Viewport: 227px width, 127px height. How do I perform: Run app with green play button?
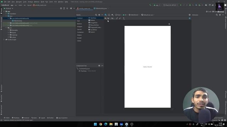click(181, 5)
